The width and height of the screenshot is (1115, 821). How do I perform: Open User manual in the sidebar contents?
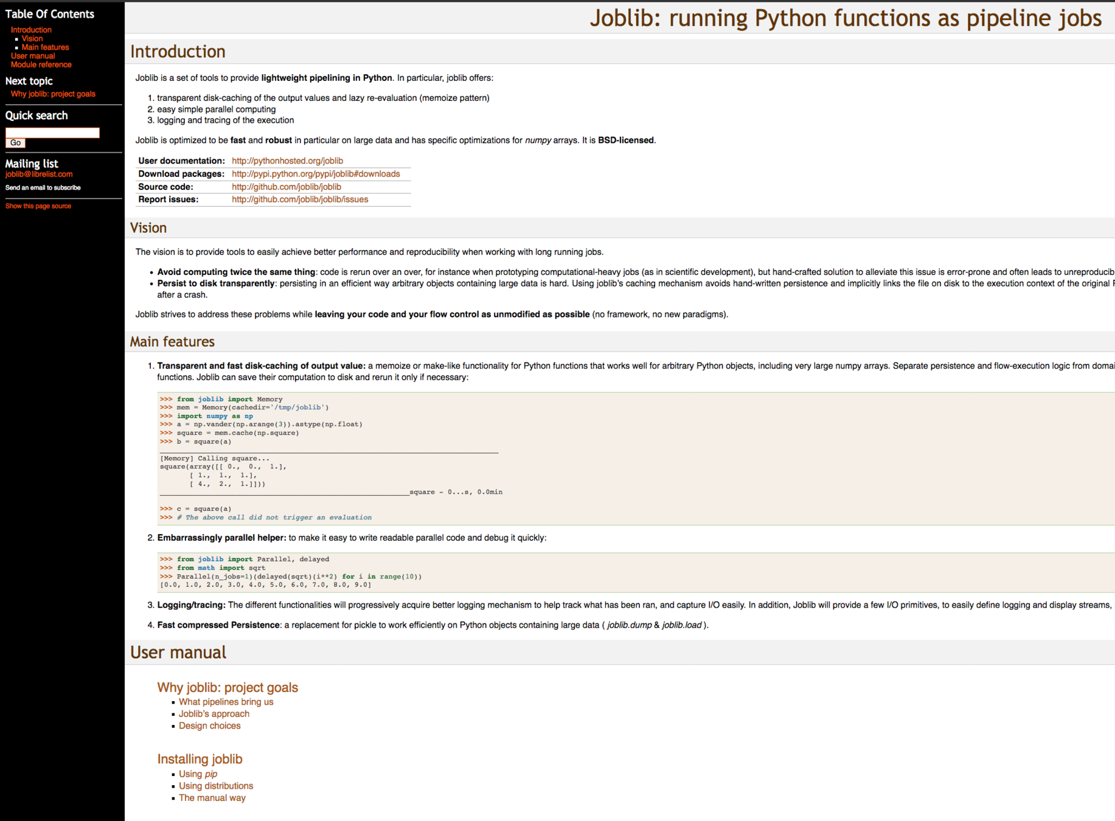tap(33, 56)
